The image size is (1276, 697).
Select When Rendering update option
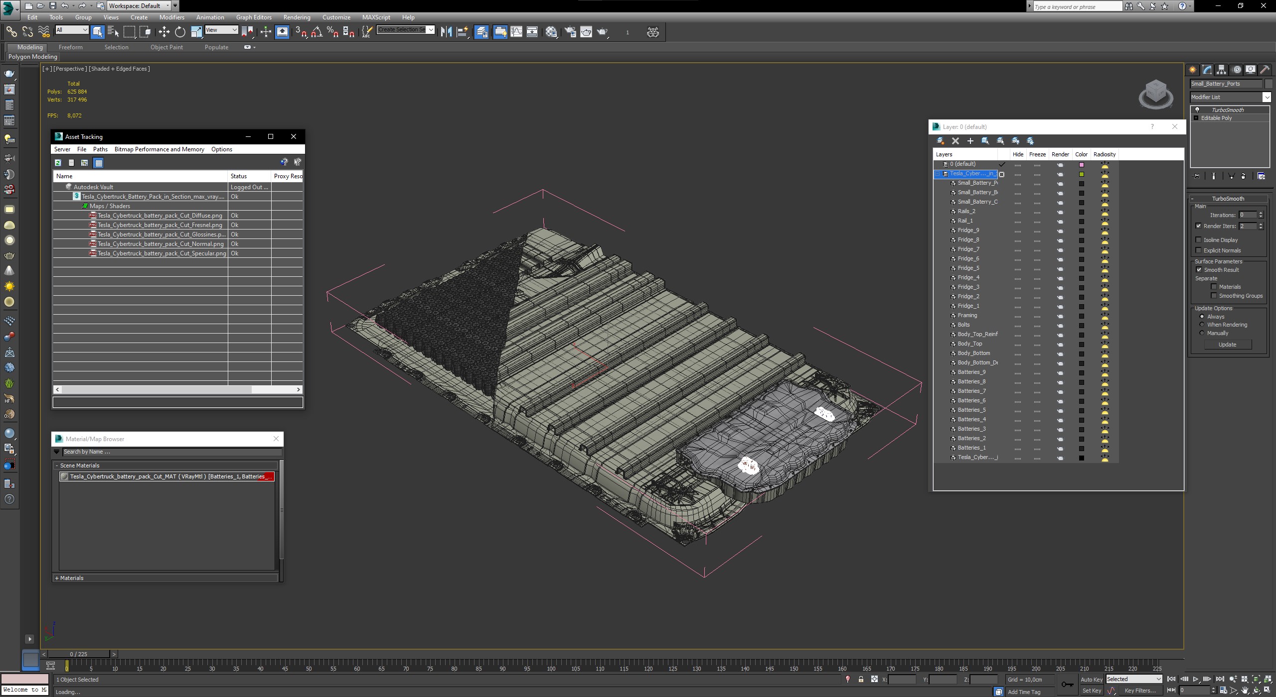[1202, 325]
